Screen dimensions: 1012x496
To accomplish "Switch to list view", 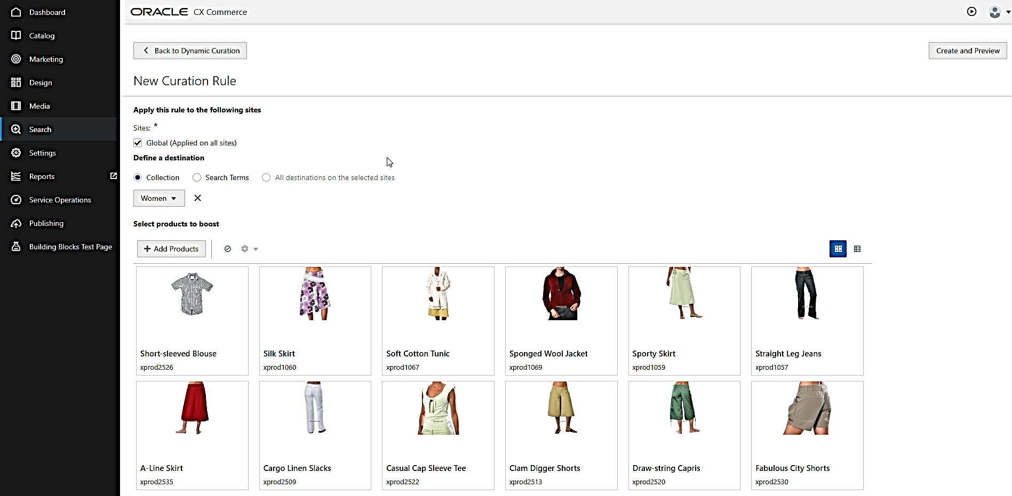I will (857, 249).
